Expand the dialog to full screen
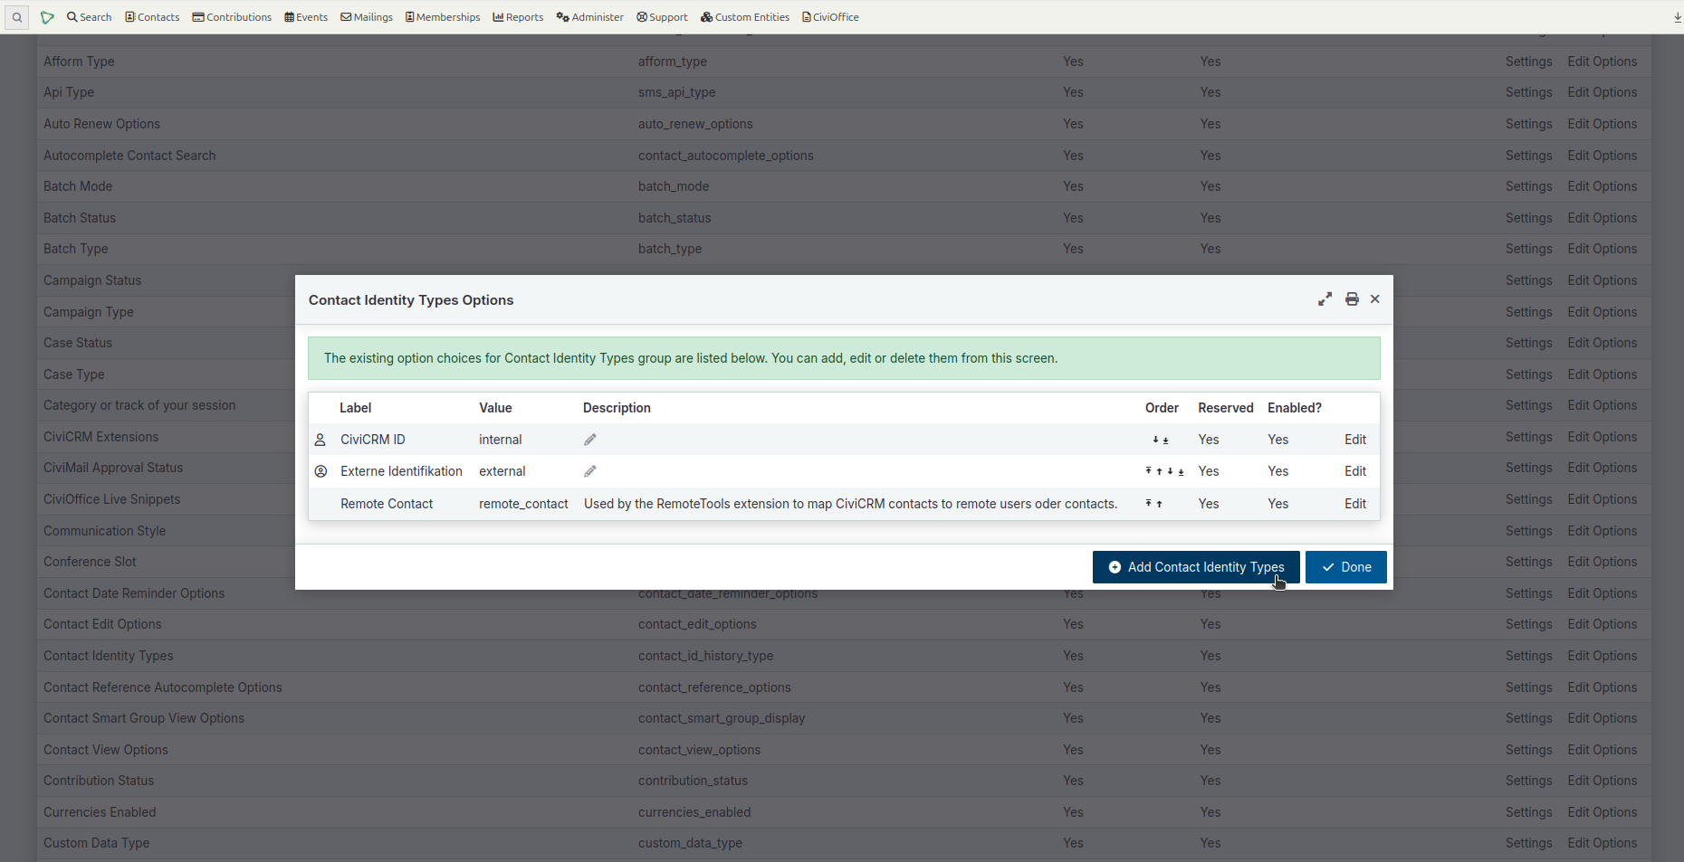Screen dimensions: 1684x862 click(1325, 298)
